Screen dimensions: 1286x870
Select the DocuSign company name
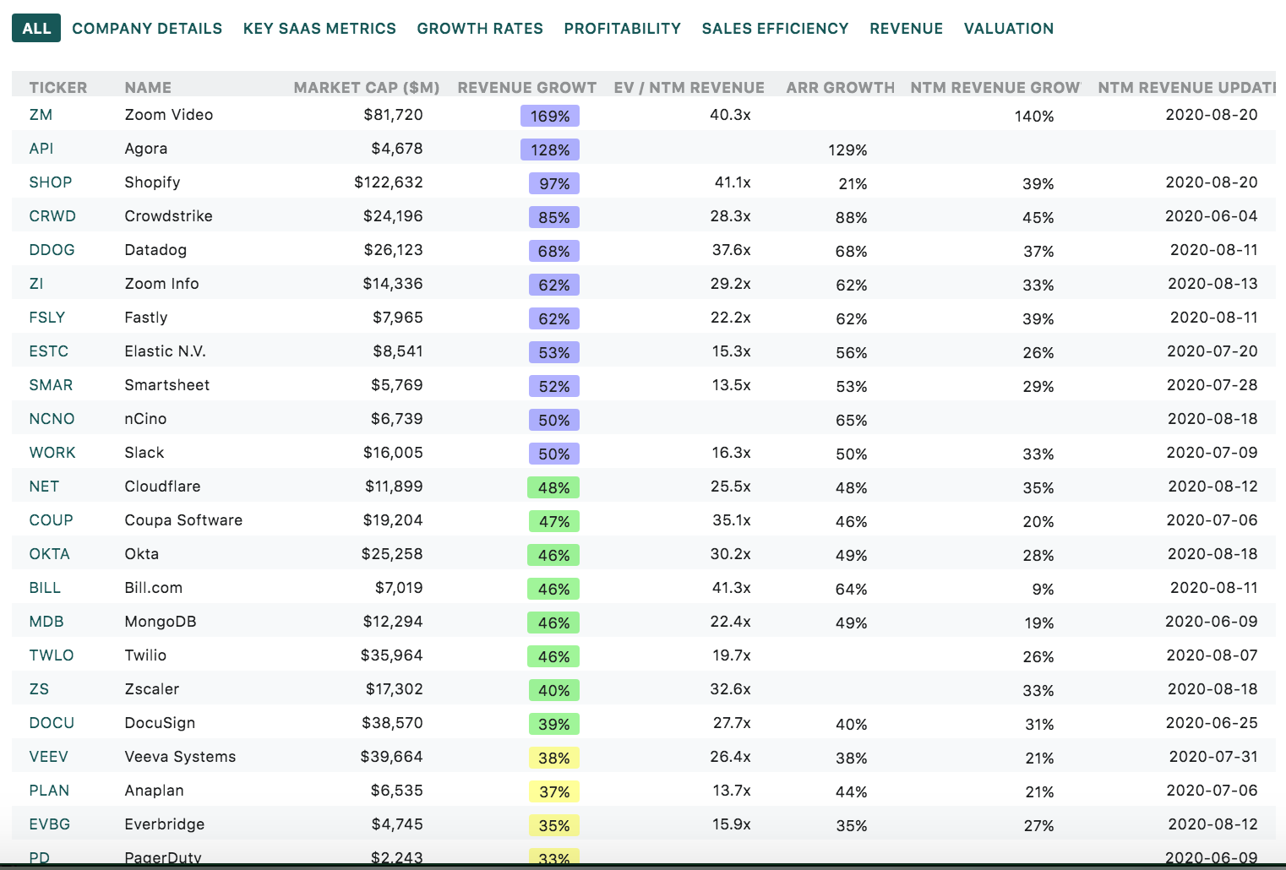(x=160, y=723)
